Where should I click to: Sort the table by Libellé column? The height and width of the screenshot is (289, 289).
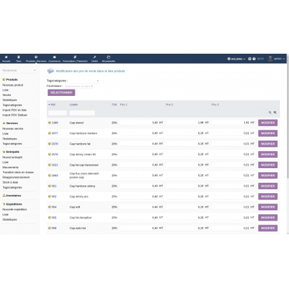click(x=74, y=104)
